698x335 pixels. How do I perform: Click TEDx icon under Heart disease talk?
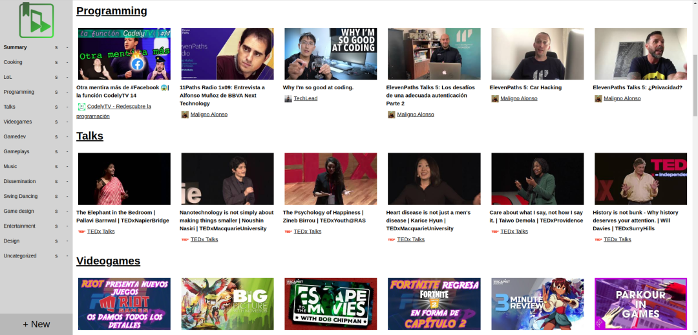[391, 239]
